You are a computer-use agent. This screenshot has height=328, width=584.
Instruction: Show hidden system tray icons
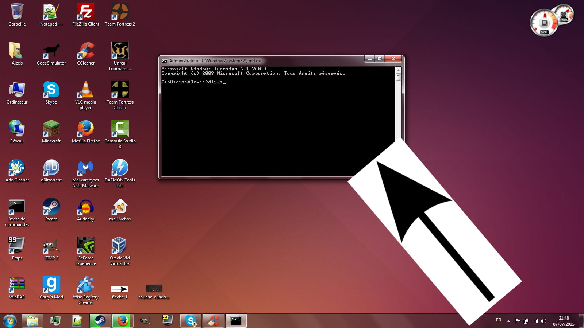coord(508,321)
